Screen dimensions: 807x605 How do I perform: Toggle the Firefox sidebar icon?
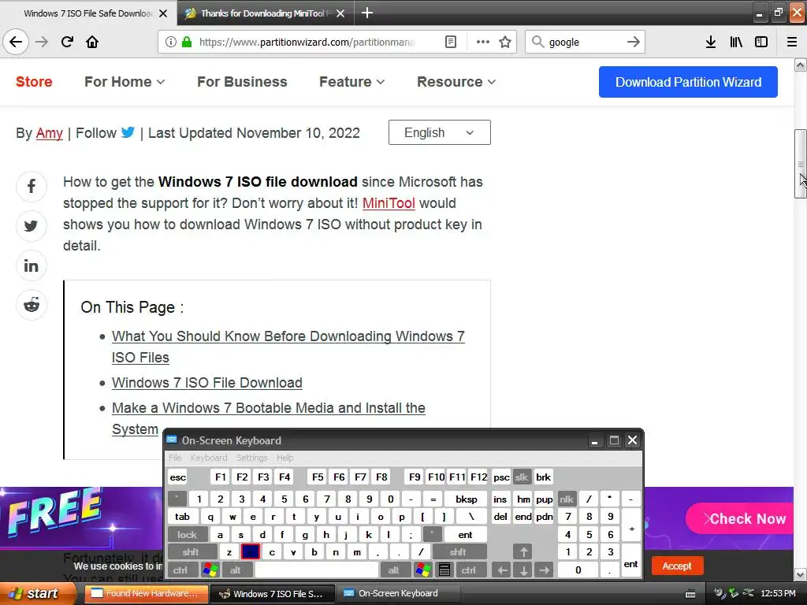pyautogui.click(x=761, y=42)
